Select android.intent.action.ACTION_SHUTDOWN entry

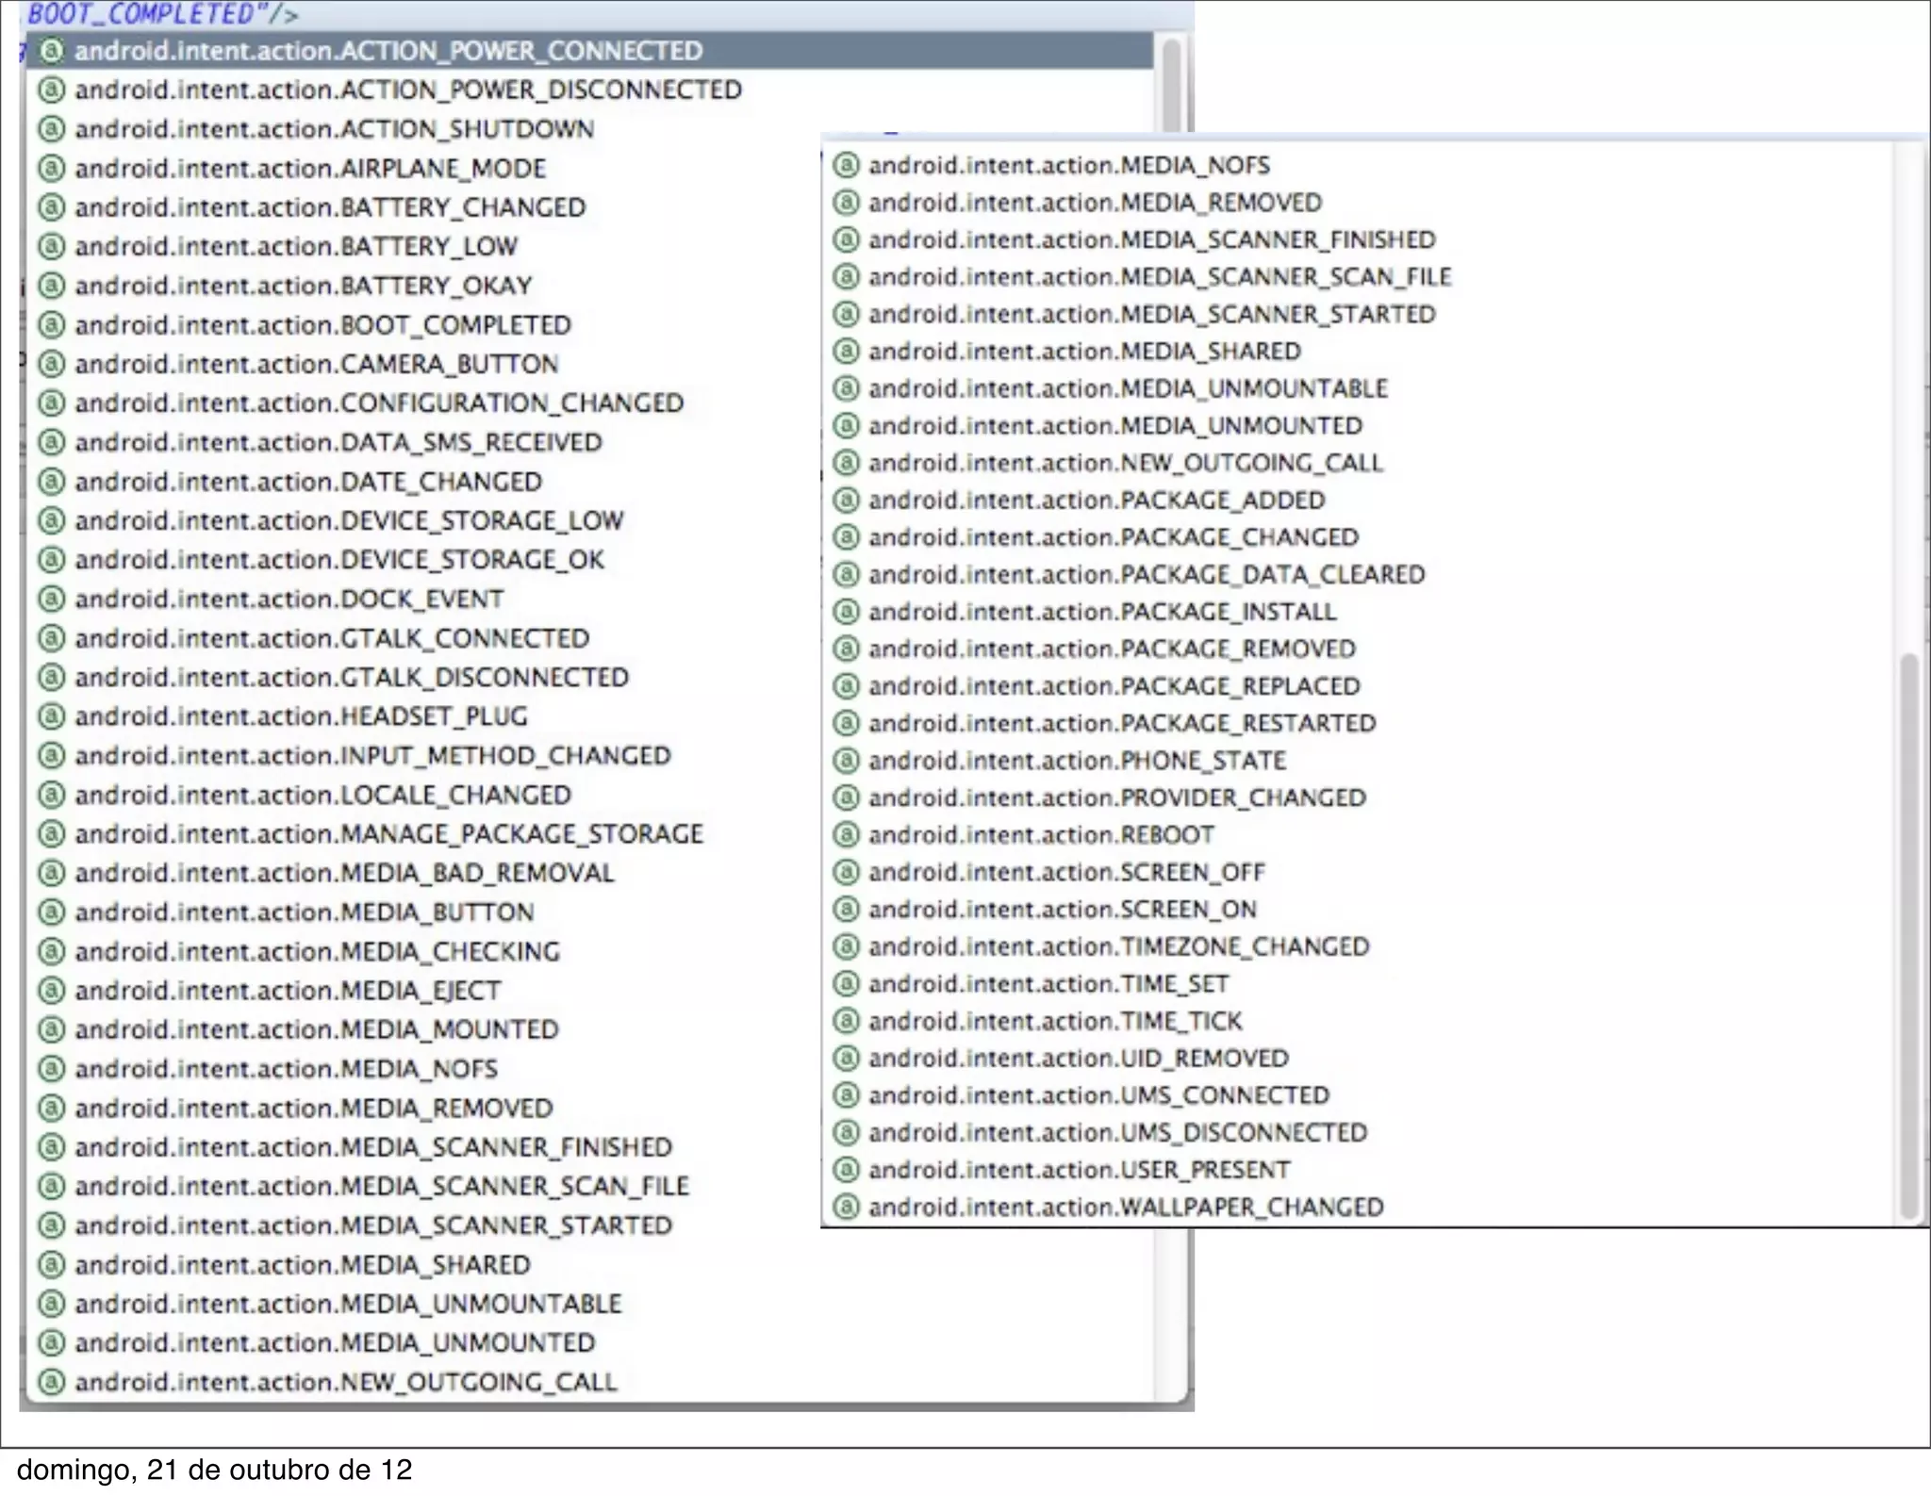334,129
